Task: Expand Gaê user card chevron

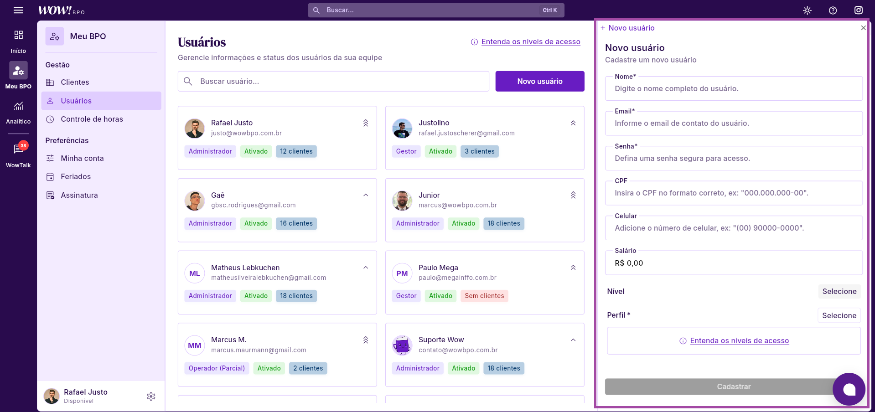Action: pyautogui.click(x=366, y=195)
